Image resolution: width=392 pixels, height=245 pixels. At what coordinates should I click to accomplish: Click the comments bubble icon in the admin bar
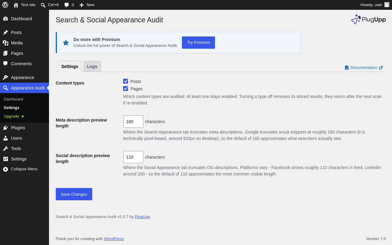[66, 5]
